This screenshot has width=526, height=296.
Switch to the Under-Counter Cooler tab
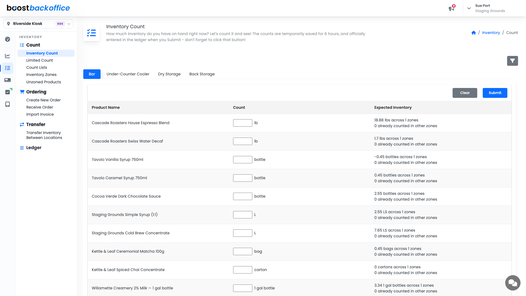pyautogui.click(x=128, y=74)
